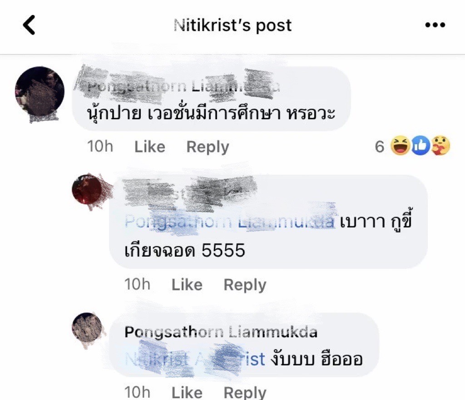View reactions count 6 on top comment

pyautogui.click(x=380, y=147)
